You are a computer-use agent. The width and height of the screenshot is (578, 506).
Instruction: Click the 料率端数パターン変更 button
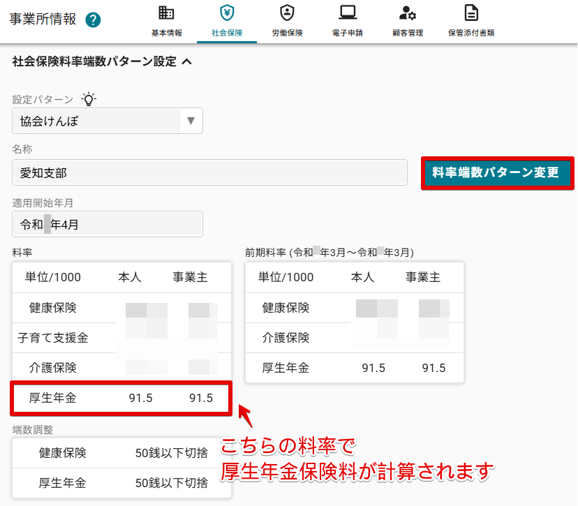497,173
